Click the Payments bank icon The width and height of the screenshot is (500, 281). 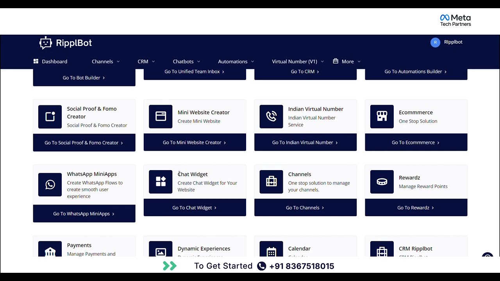[x=50, y=249]
